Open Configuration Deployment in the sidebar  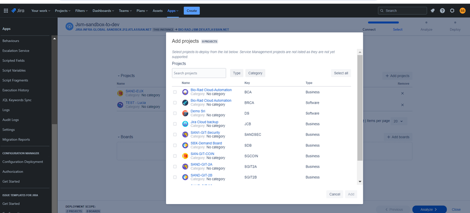[x=23, y=162]
